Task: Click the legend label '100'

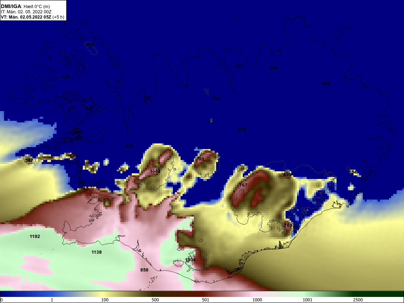Action: 105,300
